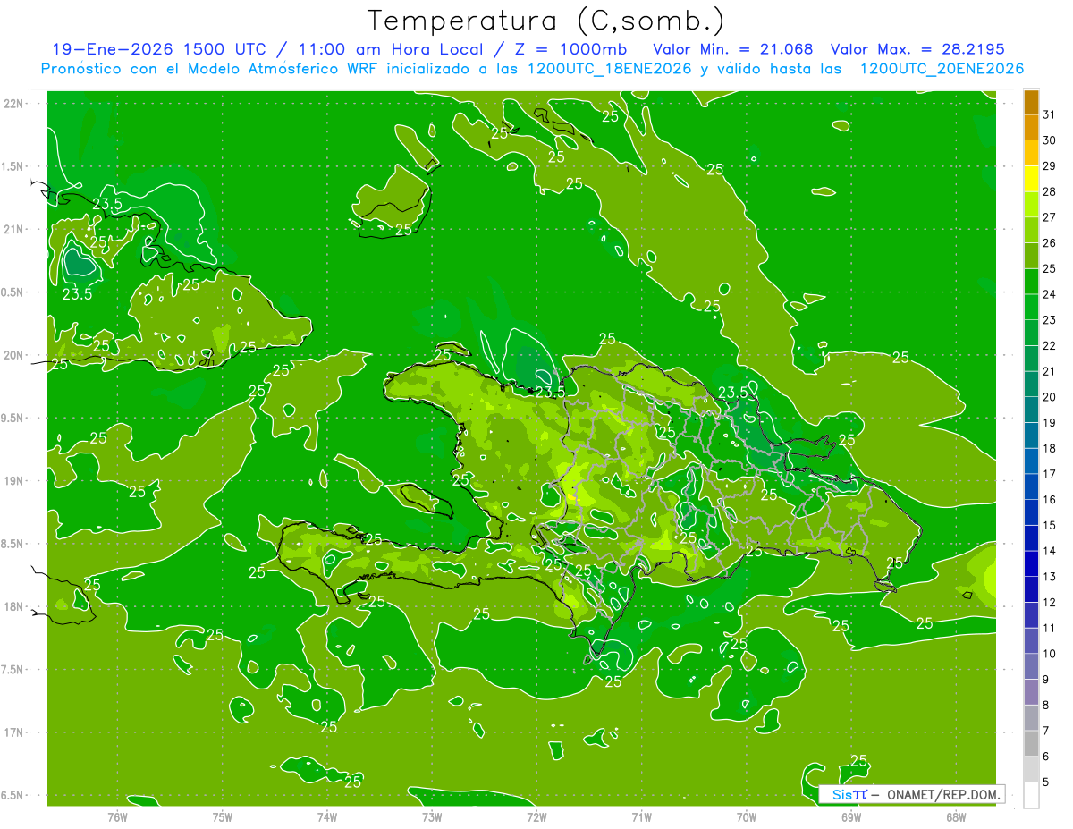Click the colorbar label "19"
This screenshot has height=829, width=1073.
point(1050,423)
